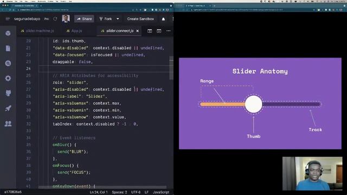Click the draggable: false line

(x=73, y=62)
